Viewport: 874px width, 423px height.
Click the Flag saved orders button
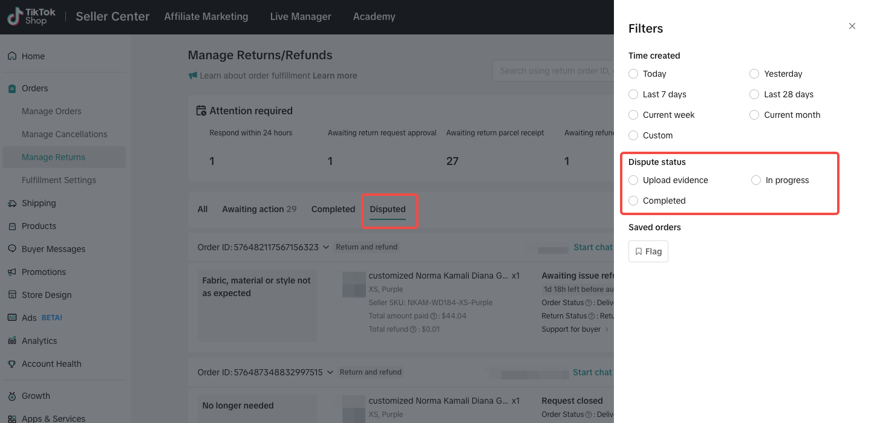tap(648, 251)
